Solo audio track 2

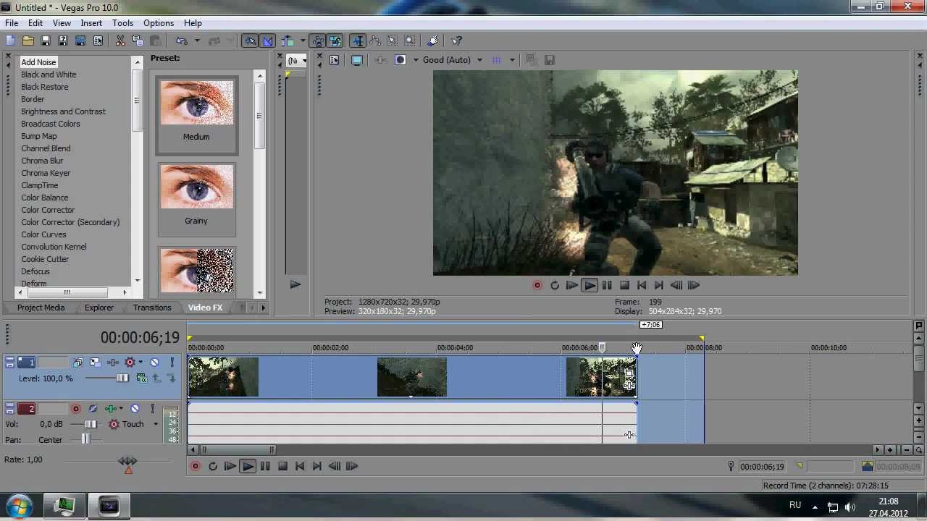click(x=152, y=409)
